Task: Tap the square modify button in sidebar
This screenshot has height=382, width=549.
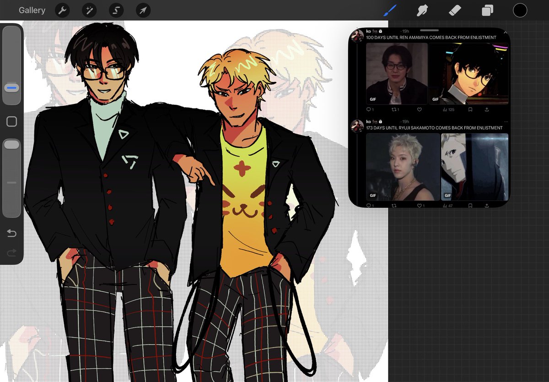Action: click(12, 121)
